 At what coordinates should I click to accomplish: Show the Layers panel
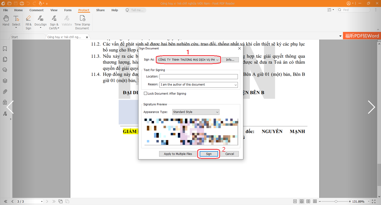click(x=5, y=81)
